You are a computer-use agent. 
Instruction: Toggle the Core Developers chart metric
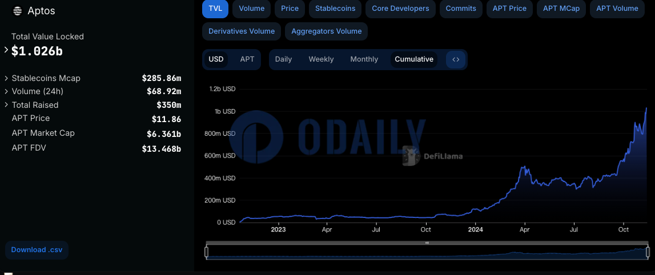(x=400, y=9)
